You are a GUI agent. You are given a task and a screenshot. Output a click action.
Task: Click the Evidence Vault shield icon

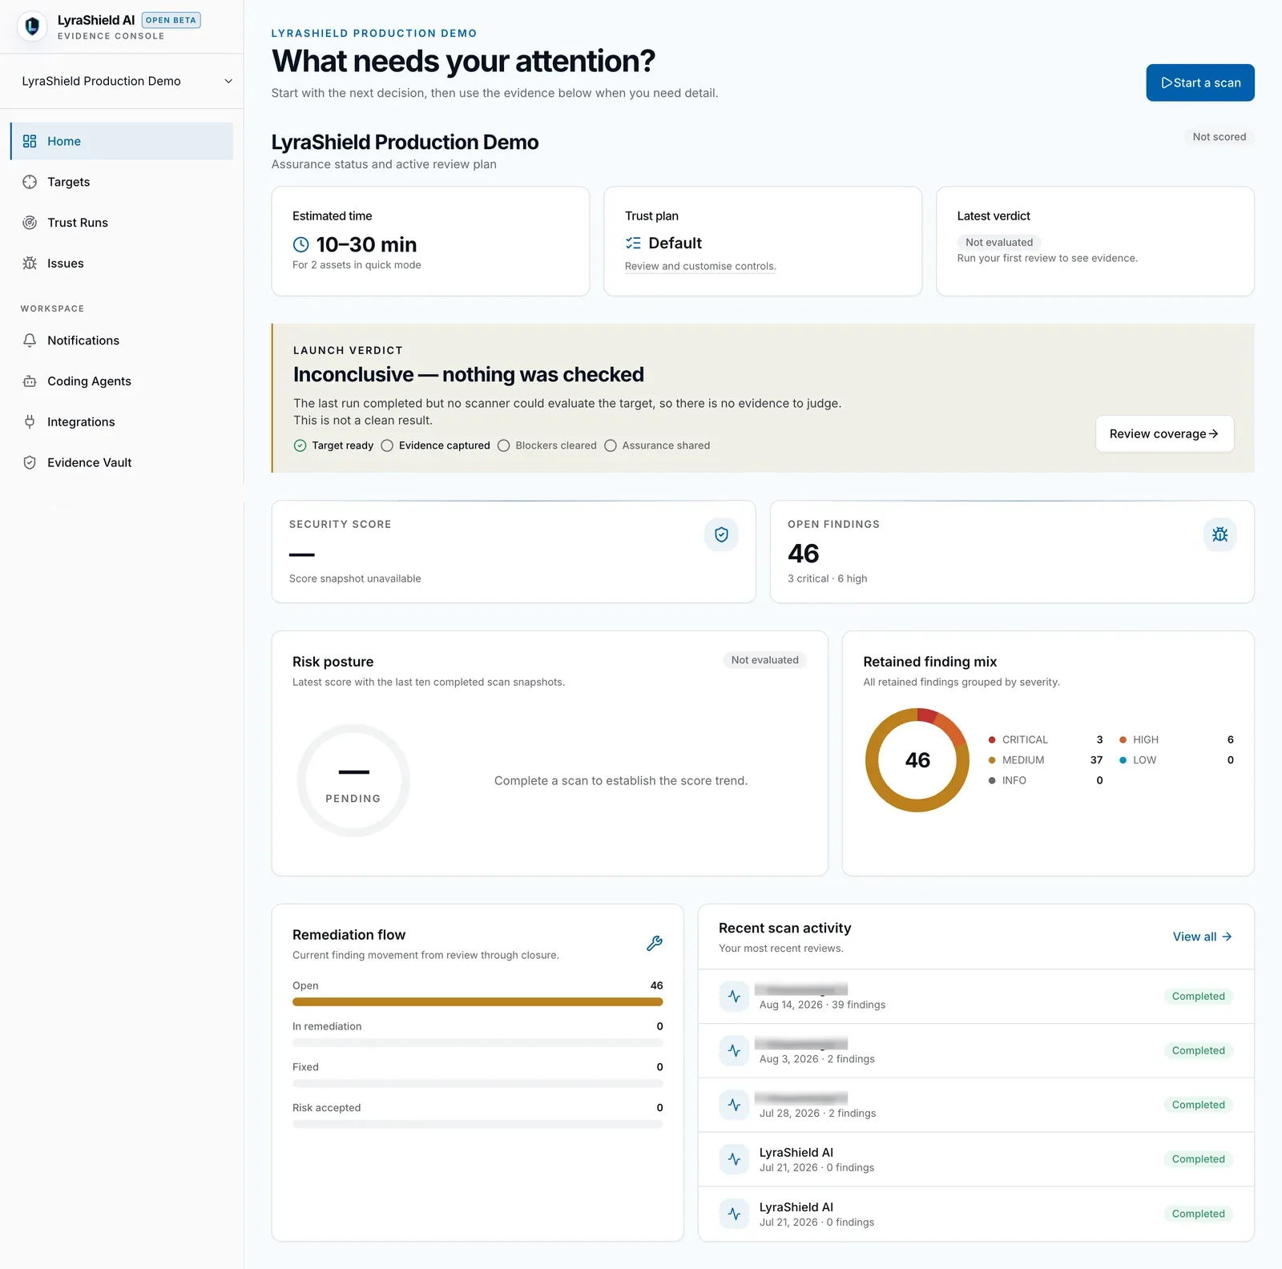(30, 463)
